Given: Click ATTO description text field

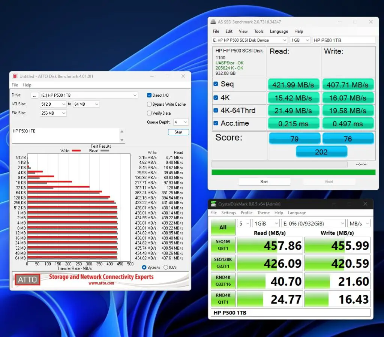Looking at the screenshot, I should [66, 135].
